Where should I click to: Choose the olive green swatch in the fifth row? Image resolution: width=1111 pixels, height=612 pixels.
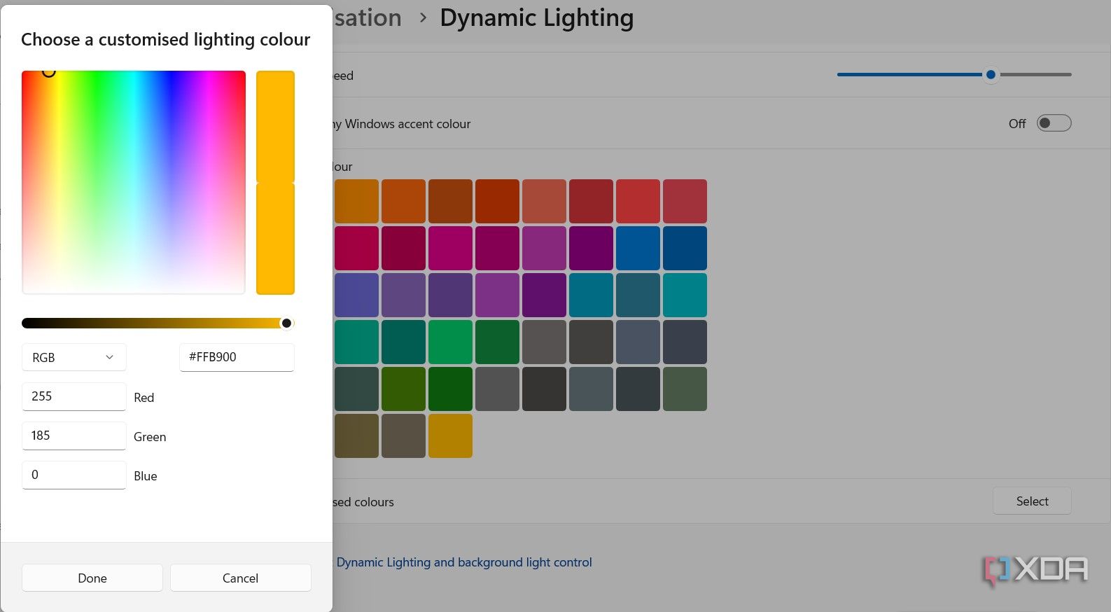(x=403, y=389)
